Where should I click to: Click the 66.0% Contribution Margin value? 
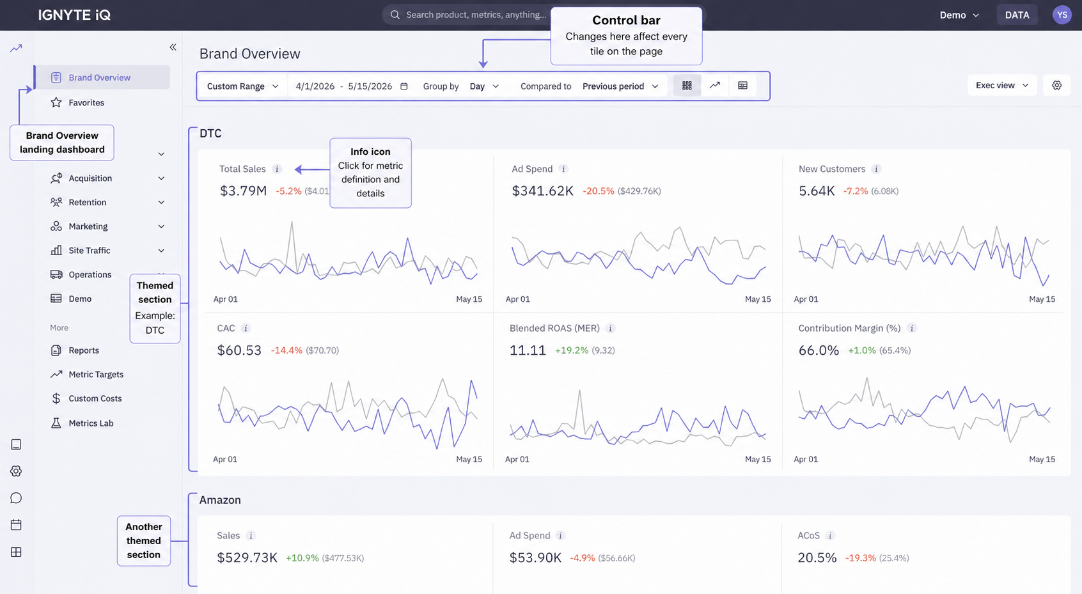click(x=819, y=350)
